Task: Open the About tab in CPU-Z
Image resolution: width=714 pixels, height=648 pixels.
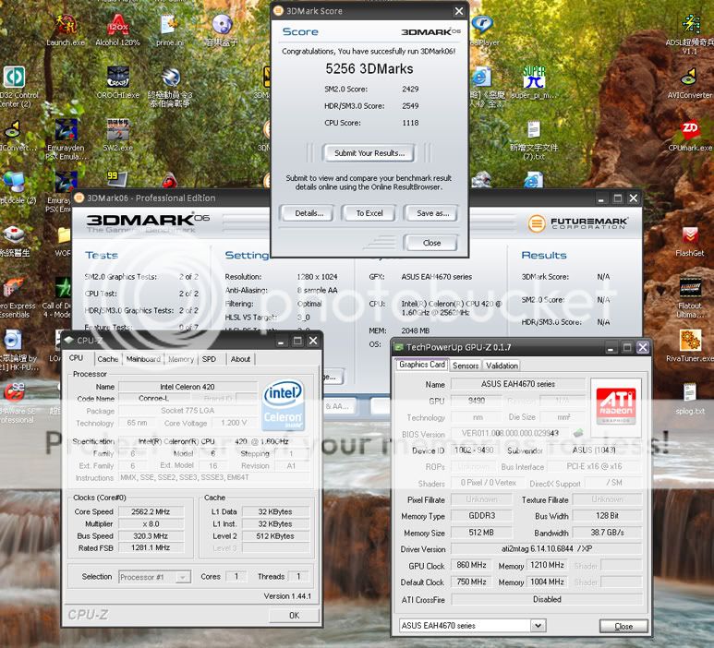Action: click(240, 359)
